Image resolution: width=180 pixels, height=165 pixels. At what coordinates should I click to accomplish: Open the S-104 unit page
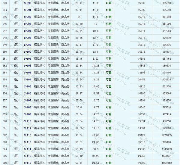pyautogui.click(x=27, y=79)
